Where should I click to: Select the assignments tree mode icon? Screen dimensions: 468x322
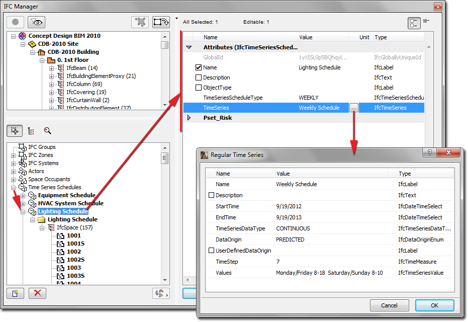tap(15, 131)
